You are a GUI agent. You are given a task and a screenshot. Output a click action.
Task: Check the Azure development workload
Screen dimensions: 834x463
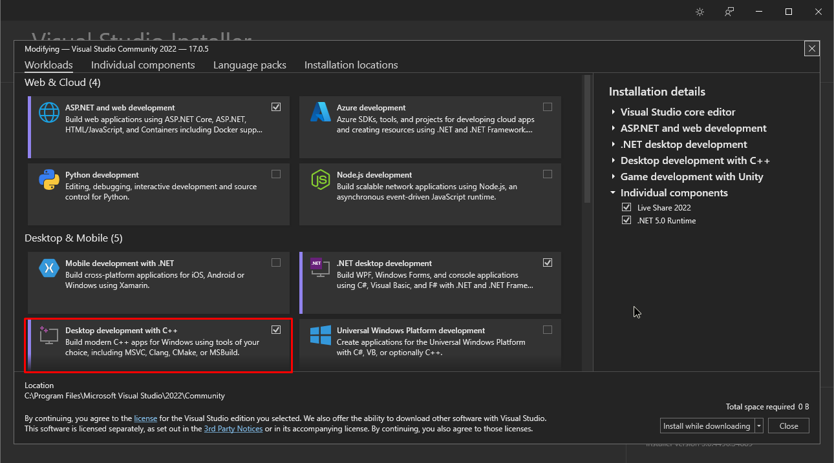(x=548, y=107)
